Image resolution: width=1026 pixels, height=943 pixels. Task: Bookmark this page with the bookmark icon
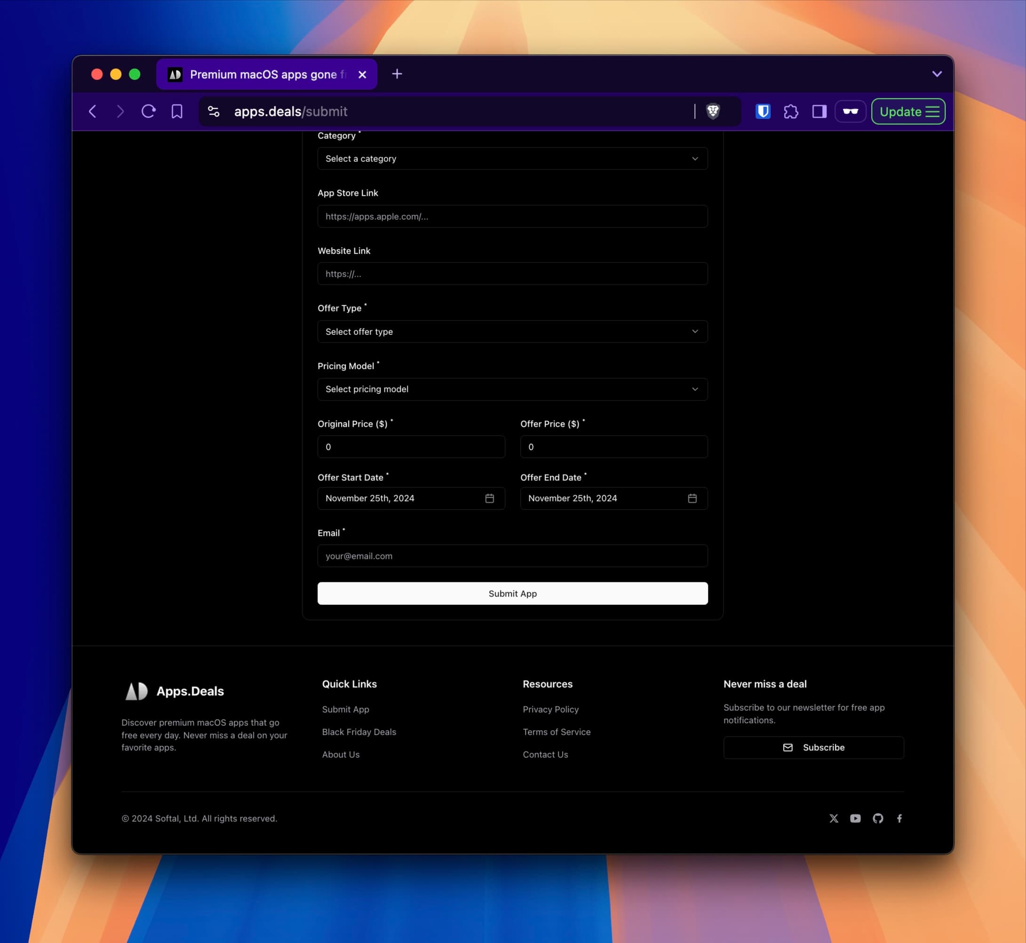pos(176,111)
